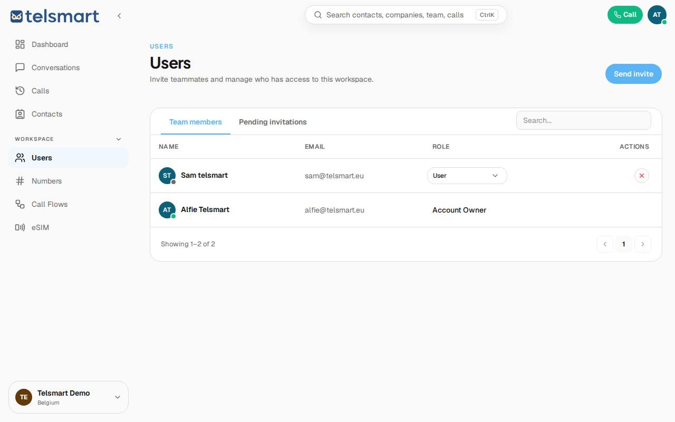Switch to the Pending invitations tab
The image size is (675, 422).
(x=273, y=122)
